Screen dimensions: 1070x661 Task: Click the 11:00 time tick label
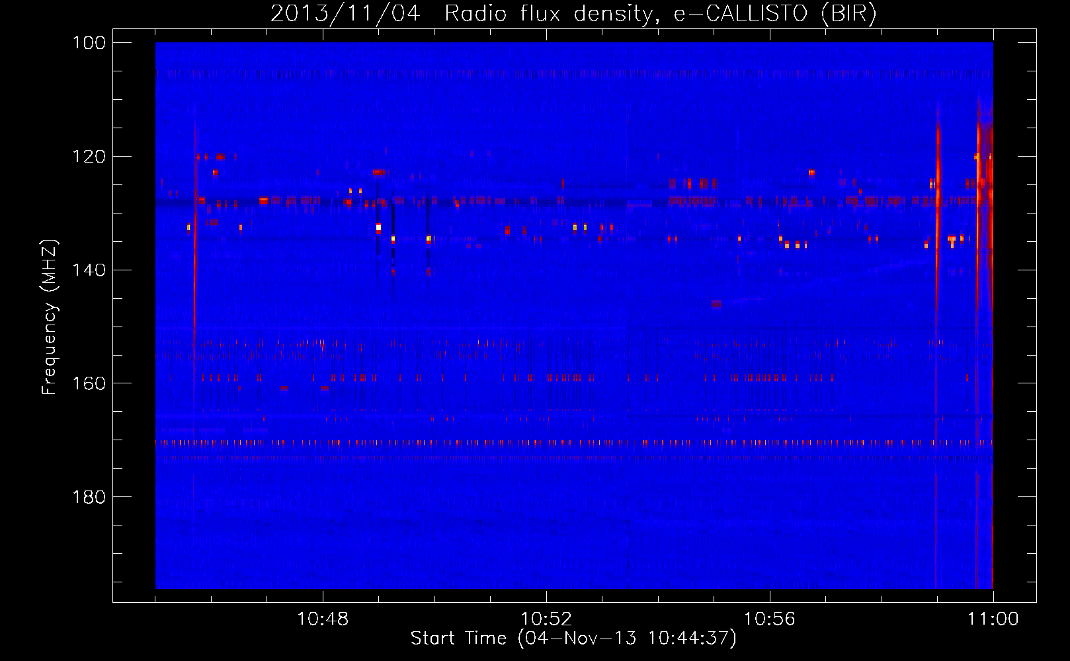click(x=993, y=619)
